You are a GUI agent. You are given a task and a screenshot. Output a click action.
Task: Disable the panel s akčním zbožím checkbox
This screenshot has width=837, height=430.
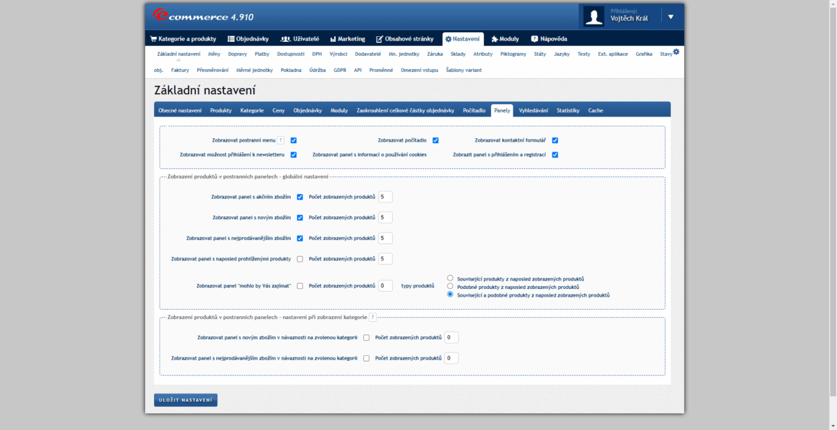click(x=300, y=197)
